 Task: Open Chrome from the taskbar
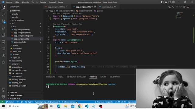point(80,106)
